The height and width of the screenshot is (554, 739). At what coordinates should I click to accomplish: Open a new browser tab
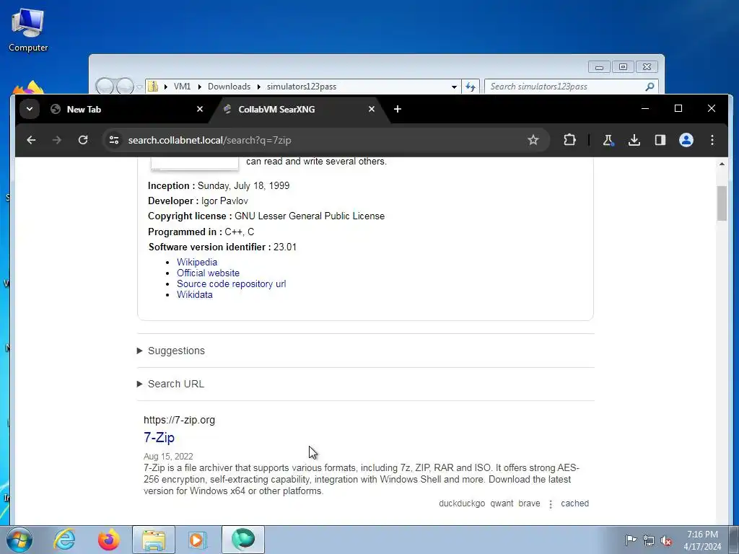pos(398,110)
